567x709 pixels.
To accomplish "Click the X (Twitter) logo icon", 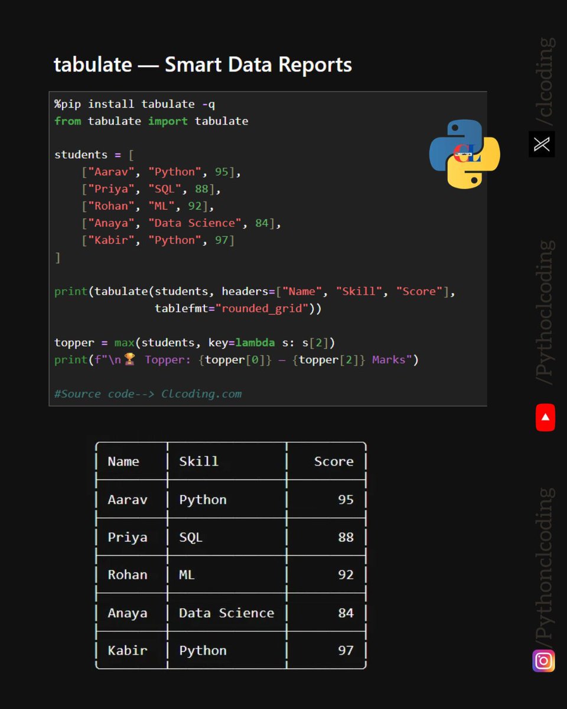I will 542,144.
